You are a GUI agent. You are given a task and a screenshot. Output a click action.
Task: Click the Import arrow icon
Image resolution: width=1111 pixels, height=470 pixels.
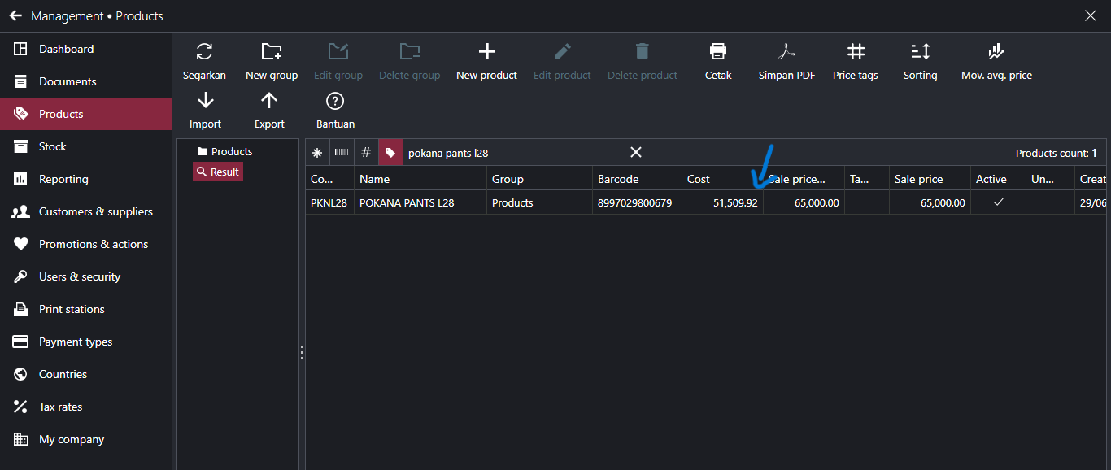pos(205,101)
